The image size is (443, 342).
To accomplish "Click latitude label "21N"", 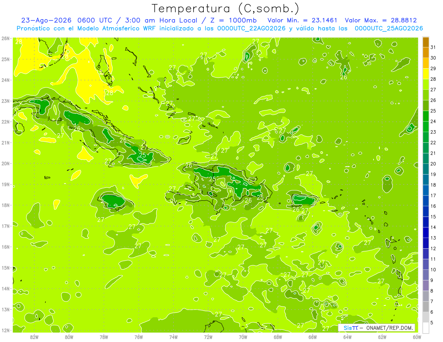I will 5,142.
